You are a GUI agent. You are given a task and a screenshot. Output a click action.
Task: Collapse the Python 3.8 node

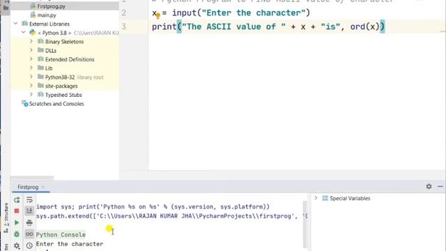coord(24,33)
